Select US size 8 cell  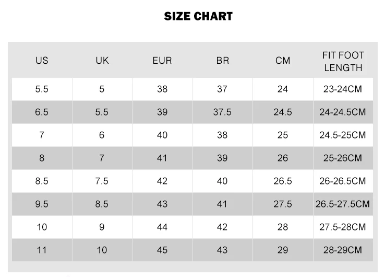pyautogui.click(x=42, y=158)
